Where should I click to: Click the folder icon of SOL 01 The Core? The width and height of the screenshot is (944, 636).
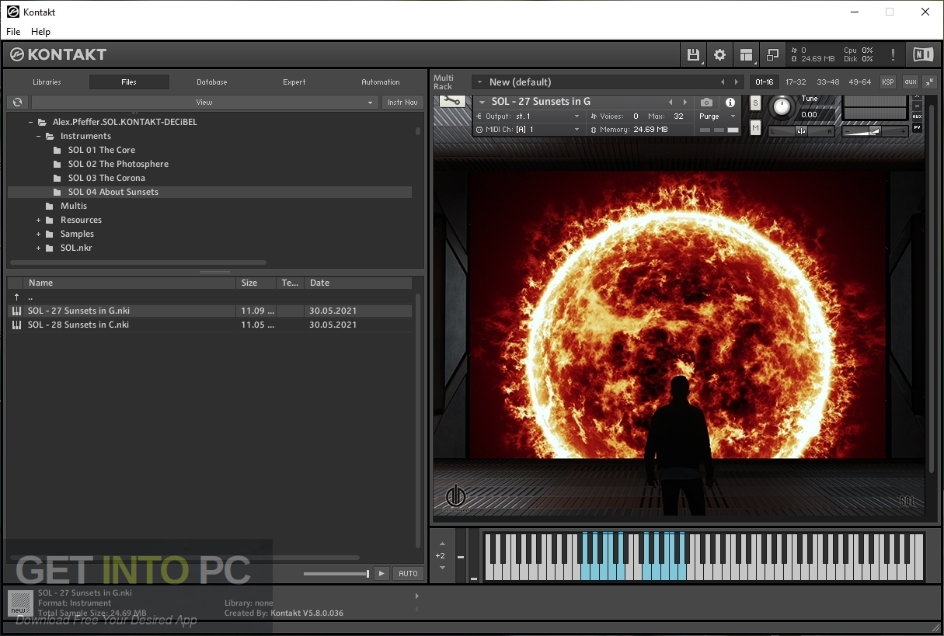(57, 150)
